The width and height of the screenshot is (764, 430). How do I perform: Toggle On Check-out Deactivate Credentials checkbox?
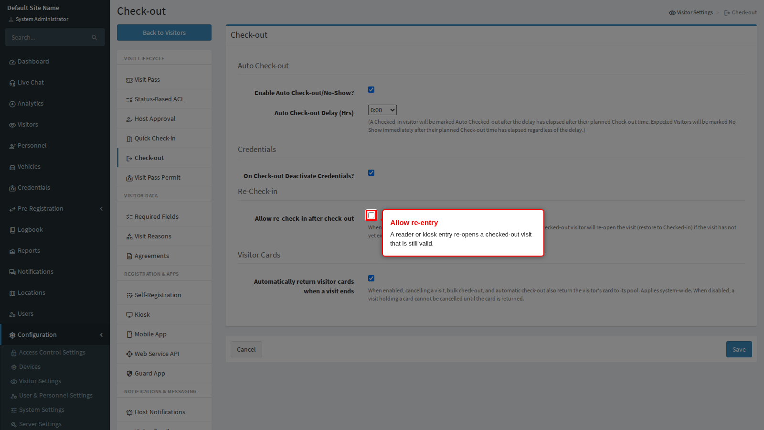[x=371, y=172]
